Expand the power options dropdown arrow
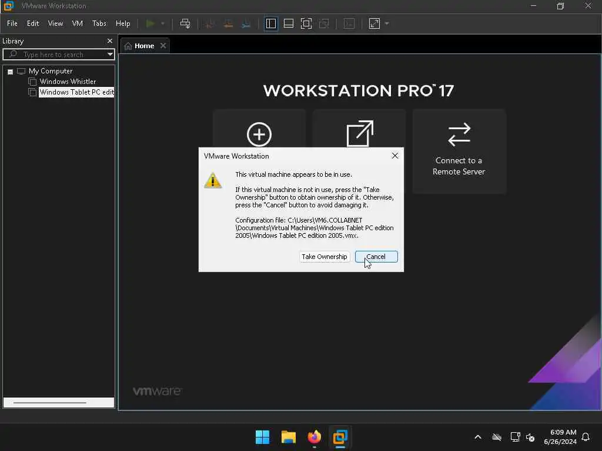This screenshot has height=451, width=602. (x=163, y=23)
